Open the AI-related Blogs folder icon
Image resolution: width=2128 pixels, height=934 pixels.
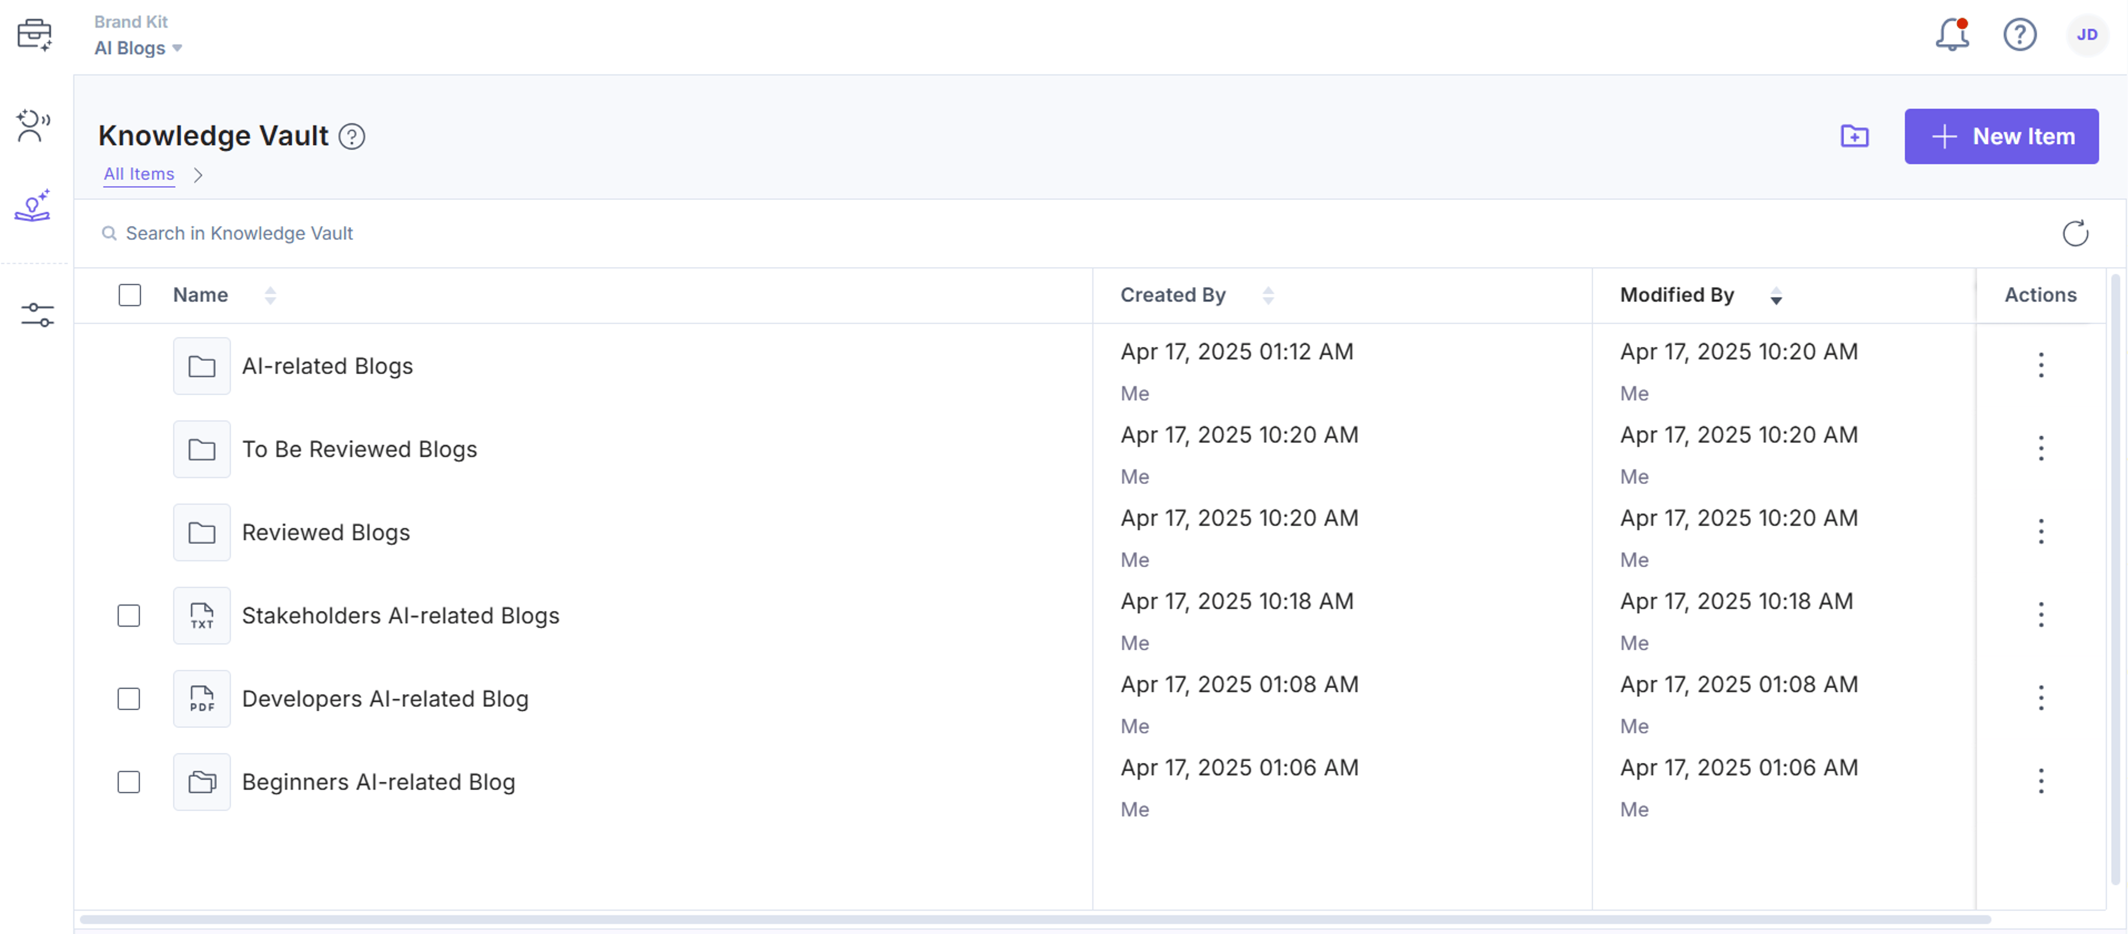coord(202,366)
